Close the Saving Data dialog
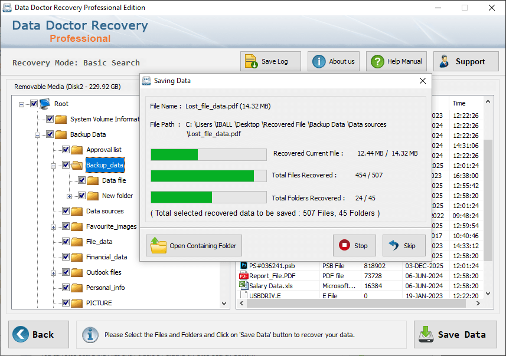 (x=422, y=81)
